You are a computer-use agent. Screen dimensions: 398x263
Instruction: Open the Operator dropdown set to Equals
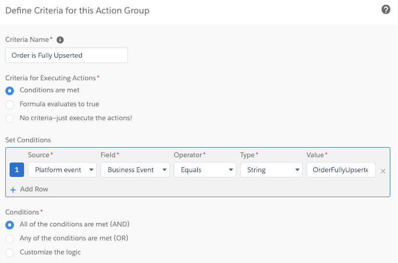click(x=205, y=170)
